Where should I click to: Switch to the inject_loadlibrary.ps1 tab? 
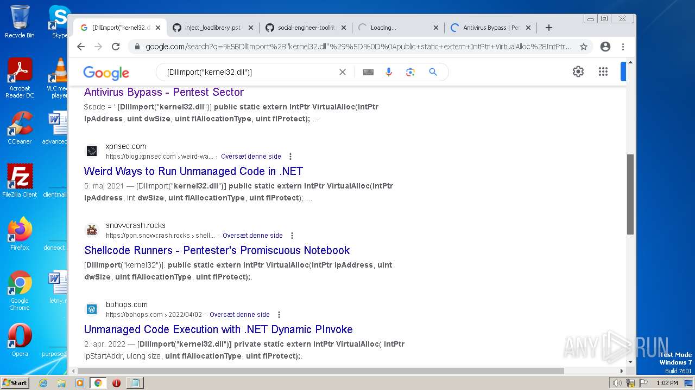[213, 28]
